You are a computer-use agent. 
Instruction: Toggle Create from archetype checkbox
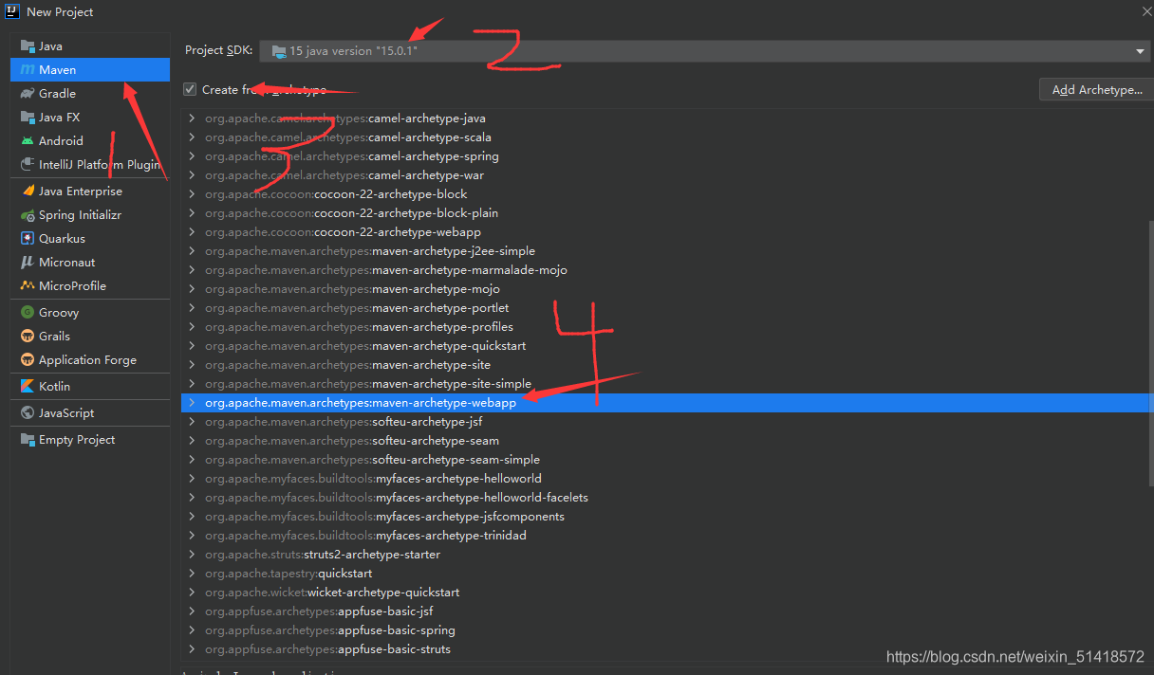coord(190,89)
